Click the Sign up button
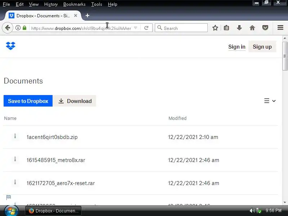This screenshot has height=216, width=288. click(x=262, y=47)
